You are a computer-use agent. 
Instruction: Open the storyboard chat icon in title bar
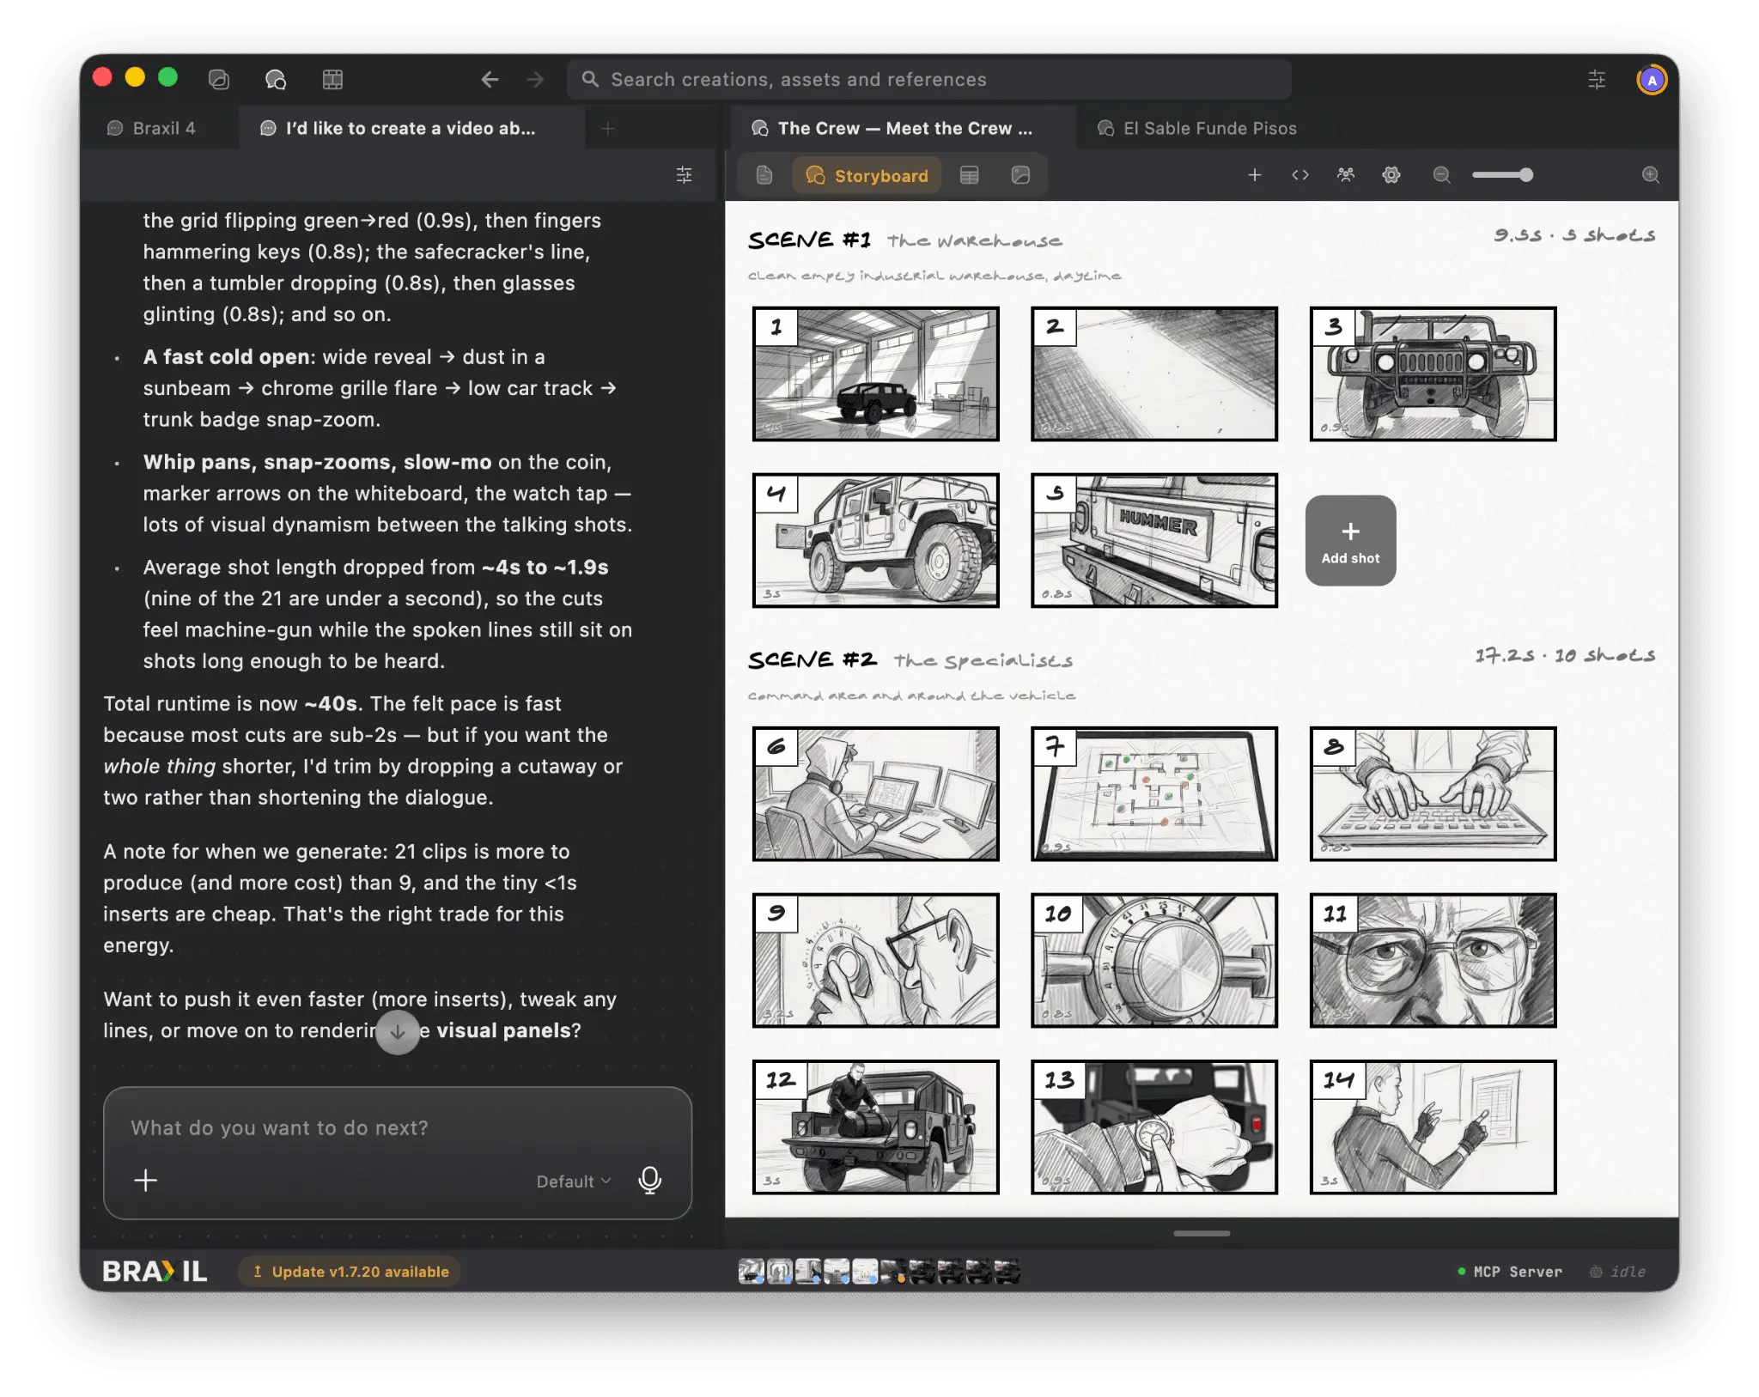tap(276, 79)
